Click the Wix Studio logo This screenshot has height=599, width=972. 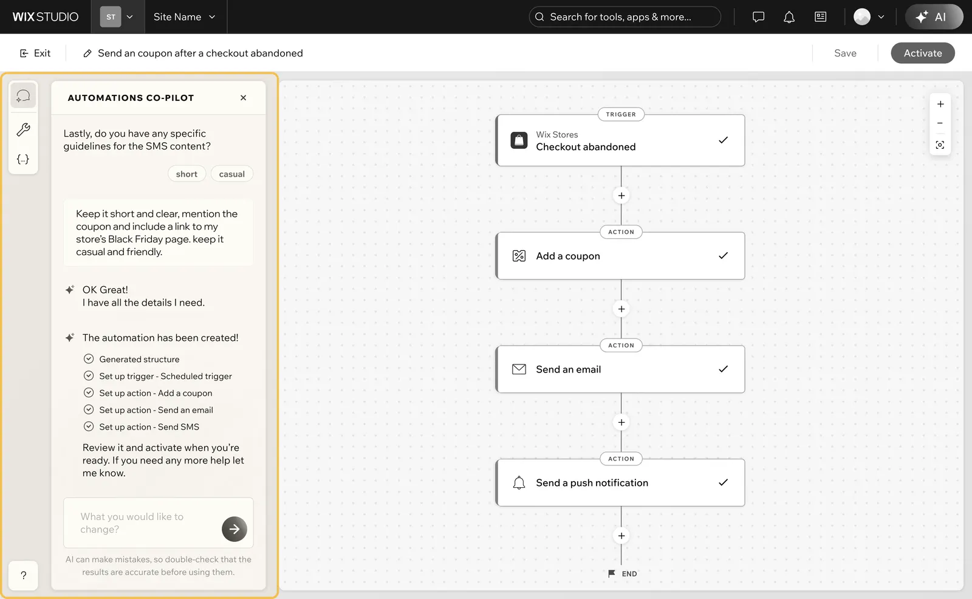pyautogui.click(x=46, y=17)
